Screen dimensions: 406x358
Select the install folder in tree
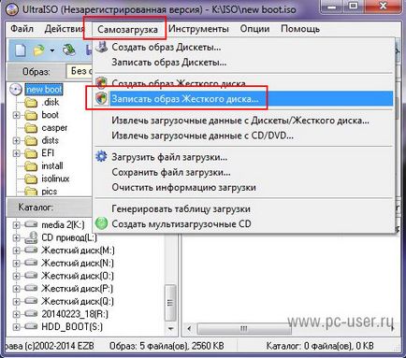52,166
